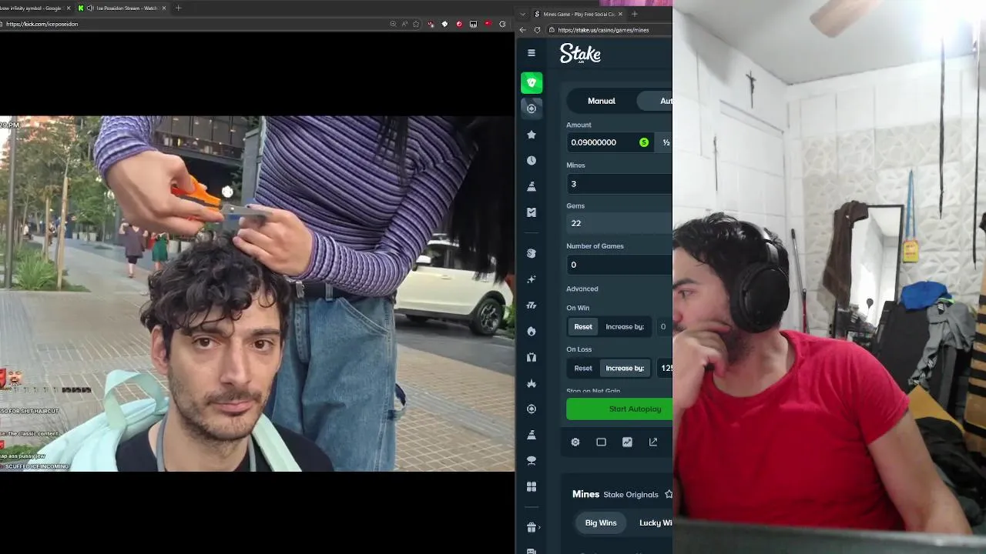Click the round target icon above the podium icon

pyautogui.click(x=532, y=409)
